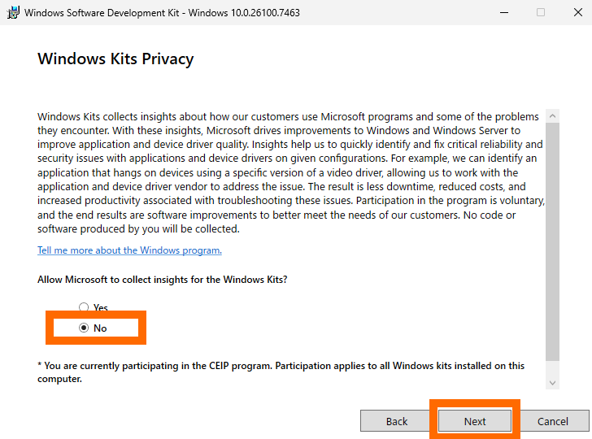Click the scrollbar track below the thumb
The width and height of the screenshot is (592, 439).
553,367
